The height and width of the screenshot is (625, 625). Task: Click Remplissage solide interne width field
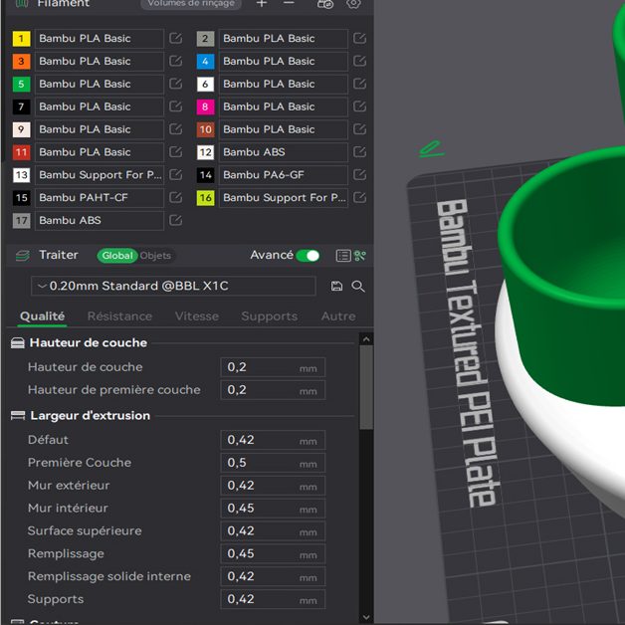coord(273,576)
